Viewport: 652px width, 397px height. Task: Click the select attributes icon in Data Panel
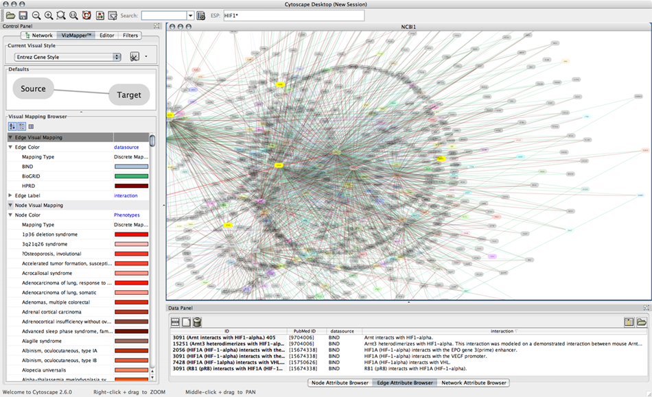[x=175, y=322]
